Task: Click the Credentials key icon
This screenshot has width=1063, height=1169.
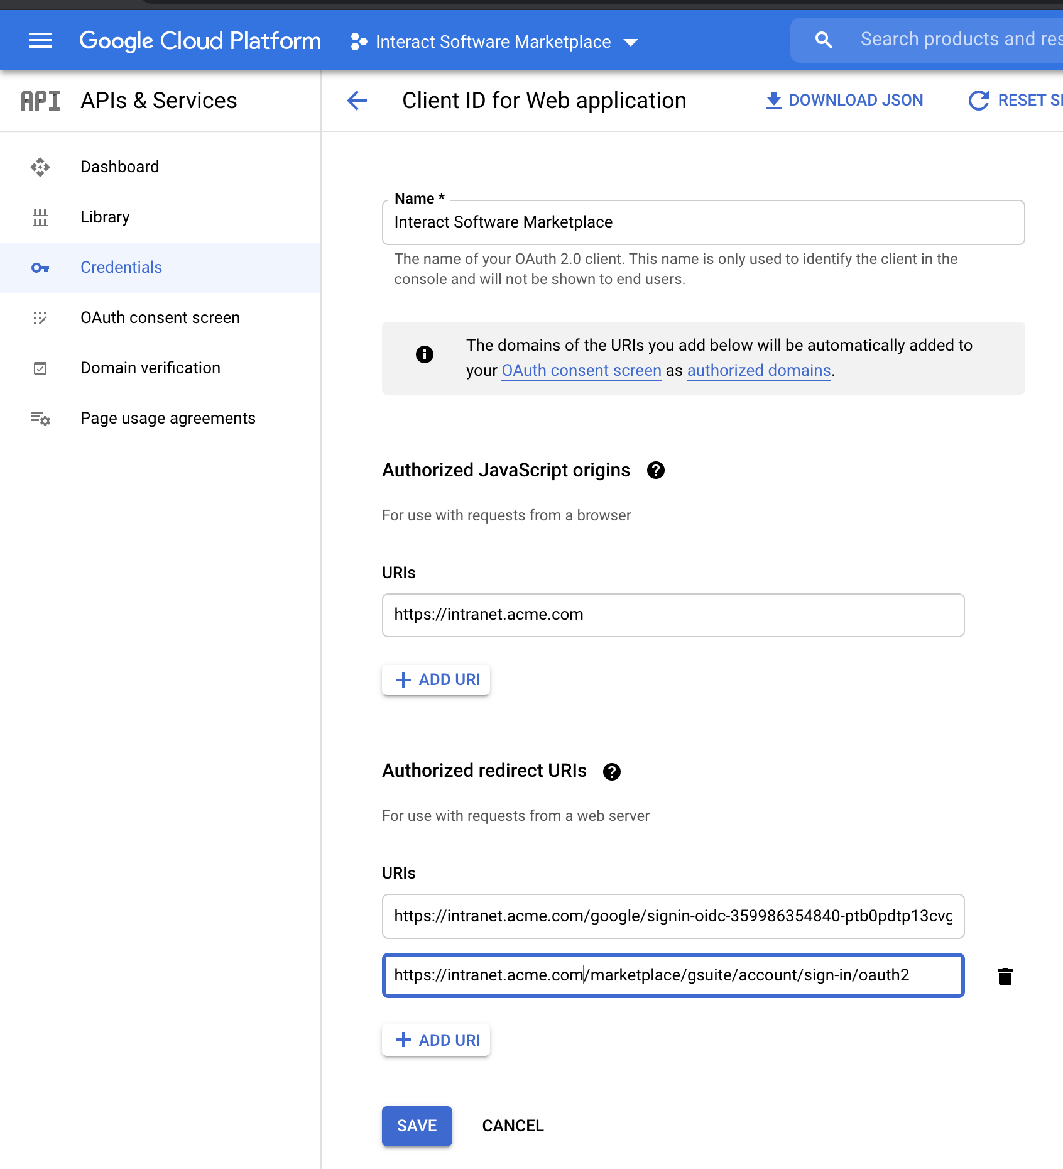Action: click(x=40, y=268)
